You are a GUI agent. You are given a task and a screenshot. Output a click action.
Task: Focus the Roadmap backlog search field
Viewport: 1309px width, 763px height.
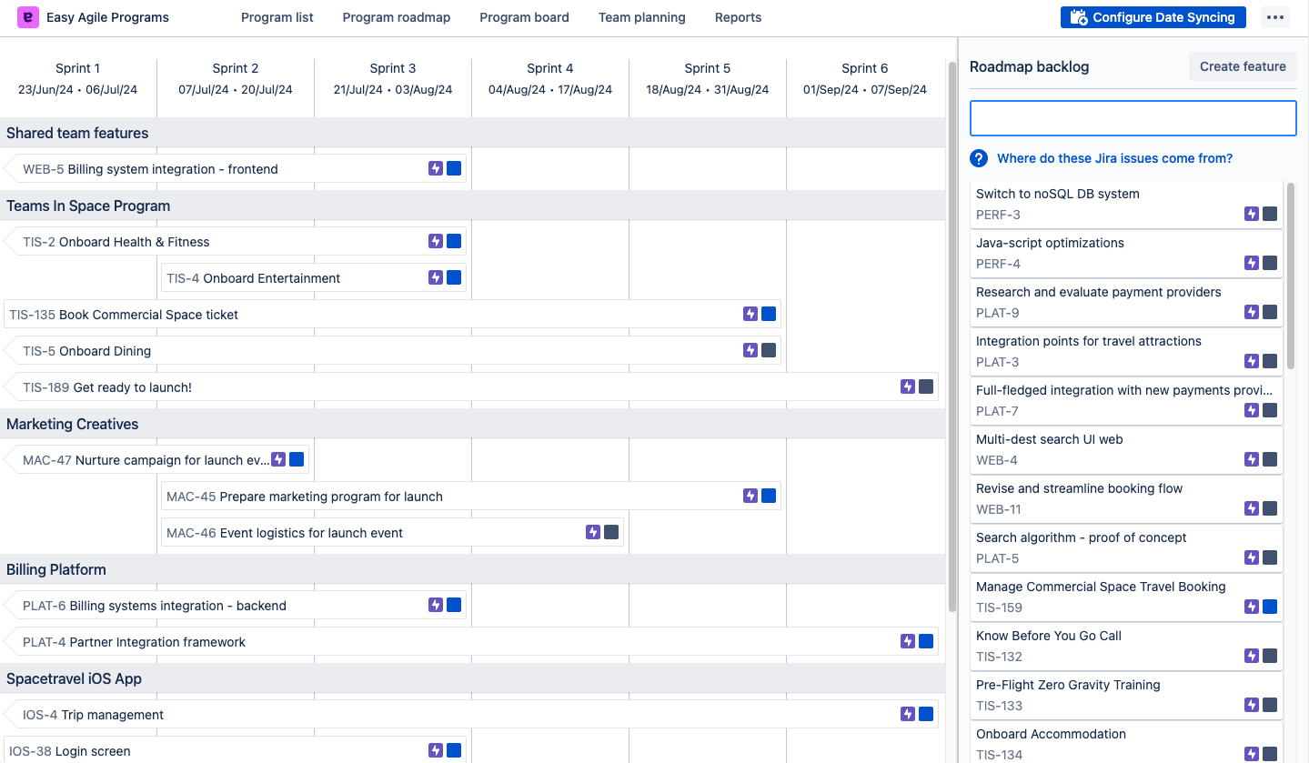pyautogui.click(x=1133, y=118)
